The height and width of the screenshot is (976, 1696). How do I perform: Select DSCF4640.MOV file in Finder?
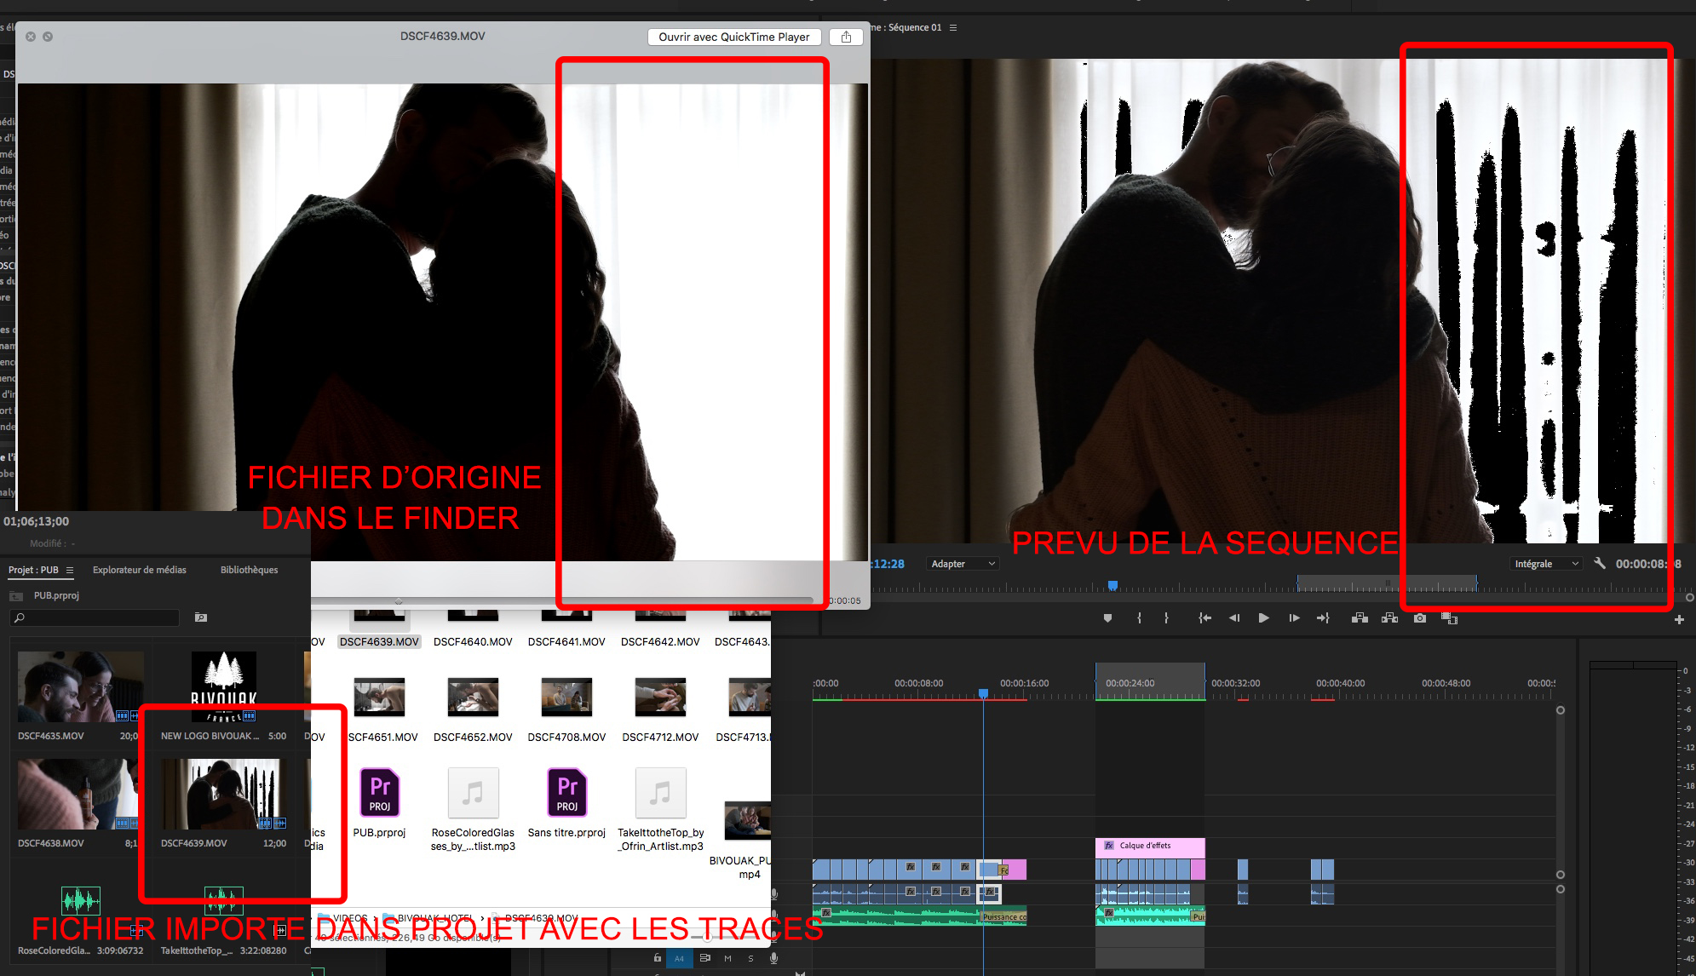(473, 641)
